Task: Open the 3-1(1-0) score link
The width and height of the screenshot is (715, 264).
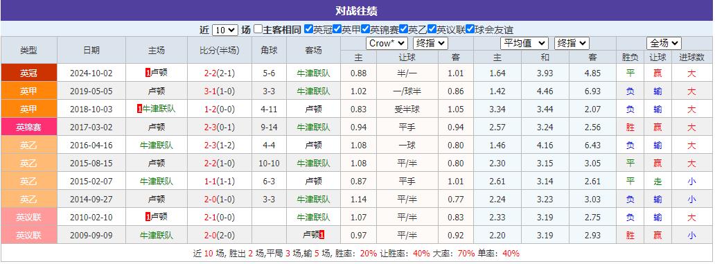Action: (x=220, y=91)
